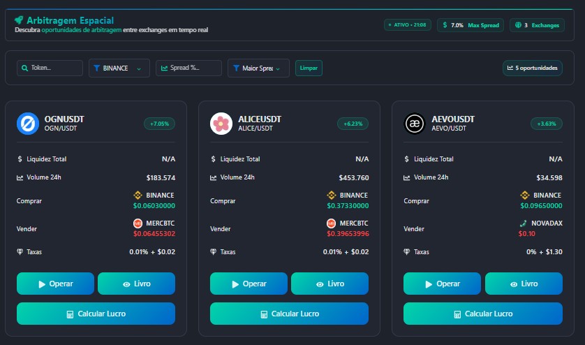Click Novadax icon in AEVOUSDT sell row

524,223
